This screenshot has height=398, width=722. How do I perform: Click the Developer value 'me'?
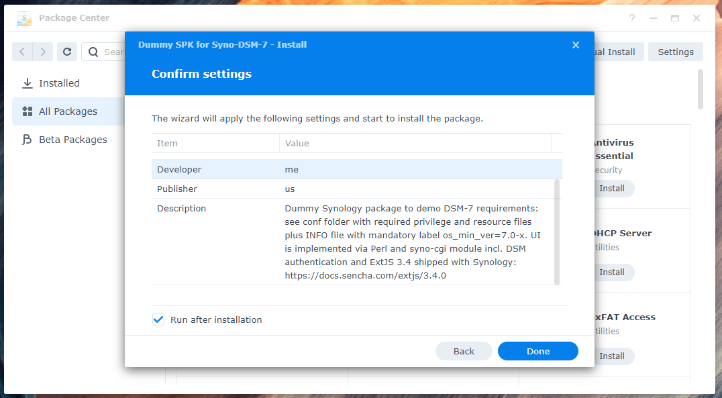291,170
